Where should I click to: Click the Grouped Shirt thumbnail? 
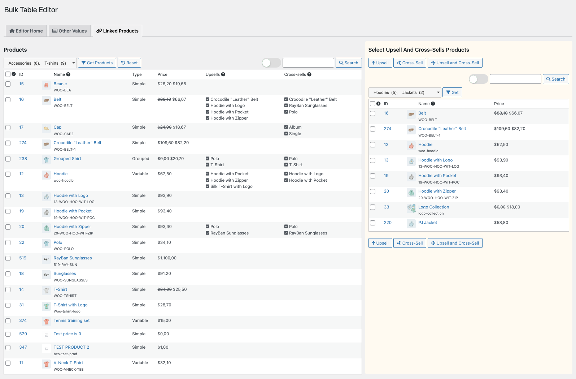pos(46,160)
